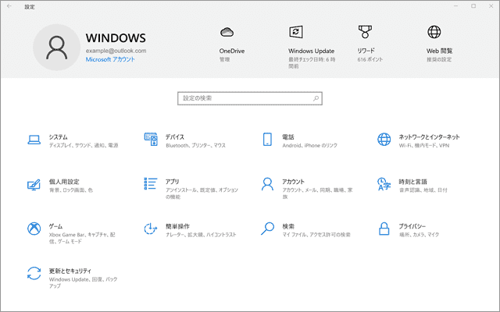This screenshot has width=500, height=312.
Task: Select the 個人用設定 category title
Action: [64, 182]
